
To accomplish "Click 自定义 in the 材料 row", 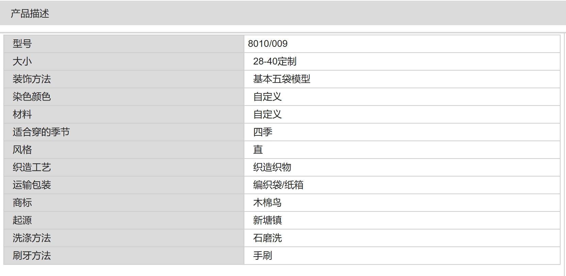I will pyautogui.click(x=267, y=114).
